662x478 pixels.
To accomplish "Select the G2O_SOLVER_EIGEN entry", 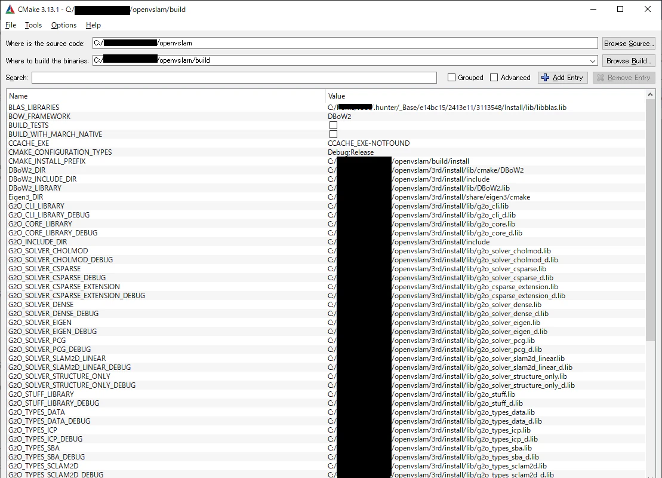I will pos(40,323).
